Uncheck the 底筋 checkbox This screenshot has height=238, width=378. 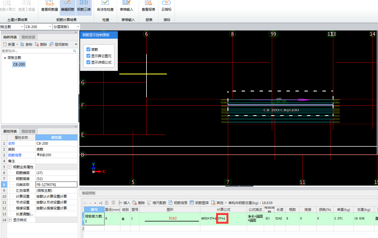pyautogui.click(x=88, y=49)
